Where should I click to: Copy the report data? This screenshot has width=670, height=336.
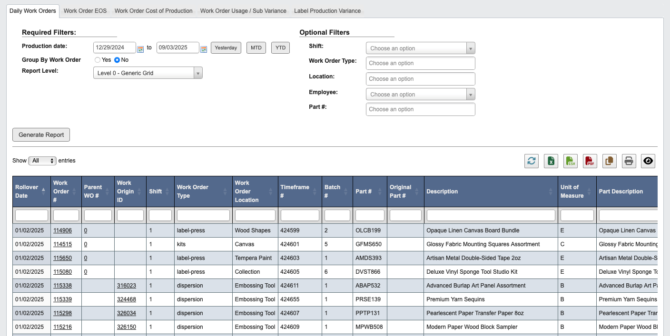point(609,161)
